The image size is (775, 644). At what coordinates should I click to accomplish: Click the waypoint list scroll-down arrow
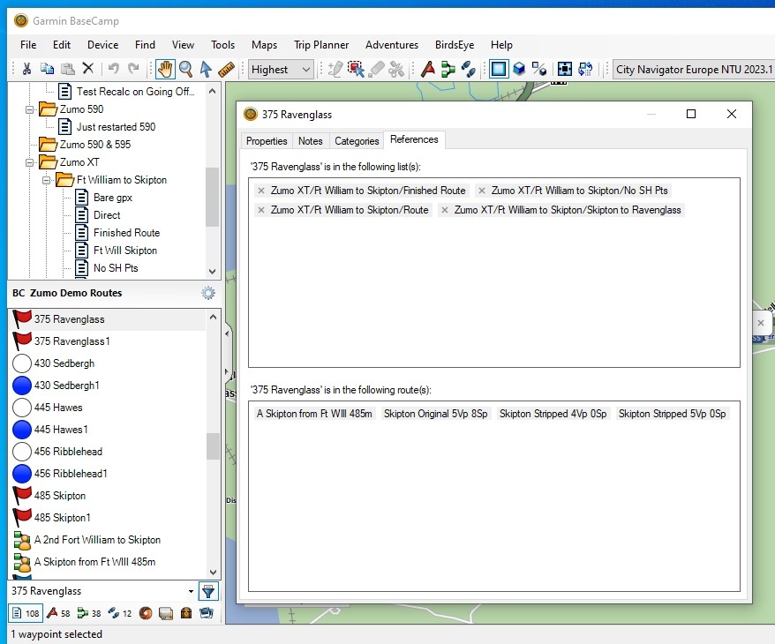click(x=213, y=573)
